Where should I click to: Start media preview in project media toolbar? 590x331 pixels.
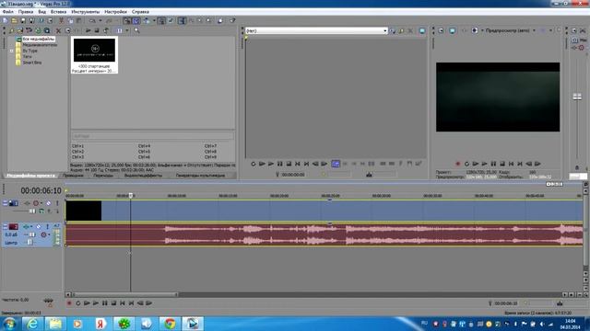[x=88, y=30]
